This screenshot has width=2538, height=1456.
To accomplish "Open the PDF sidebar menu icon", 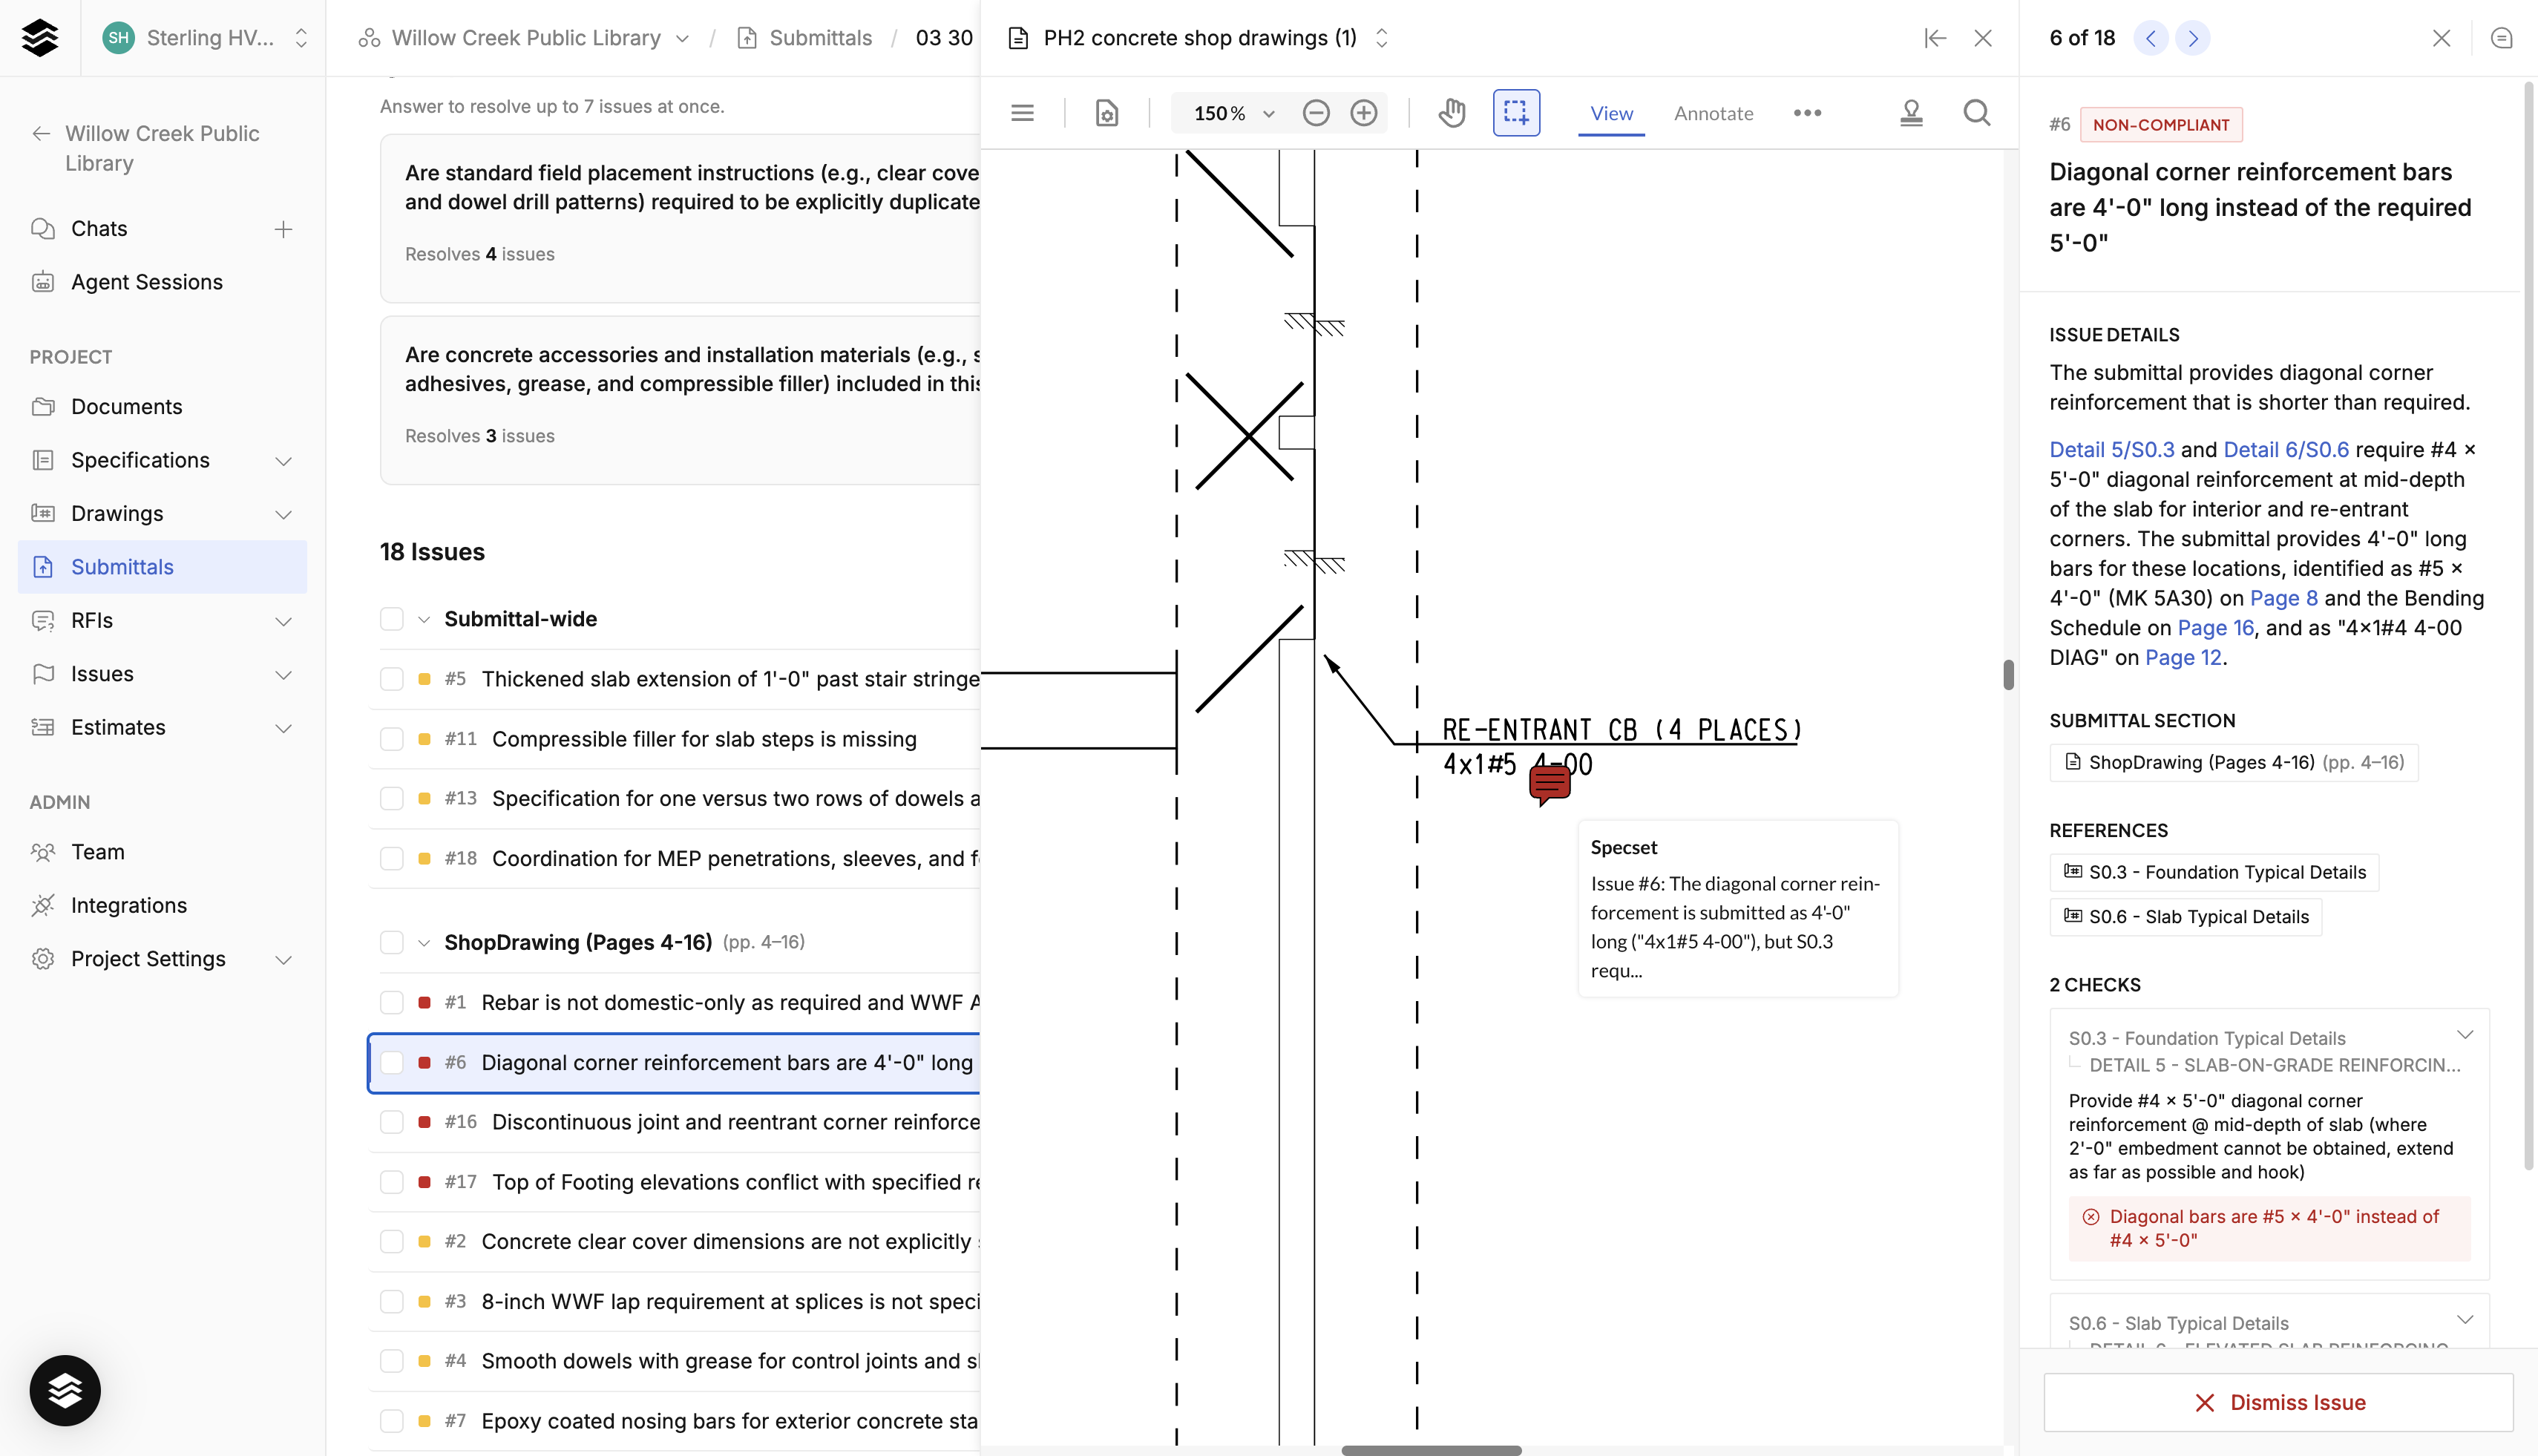I will coord(1022,113).
